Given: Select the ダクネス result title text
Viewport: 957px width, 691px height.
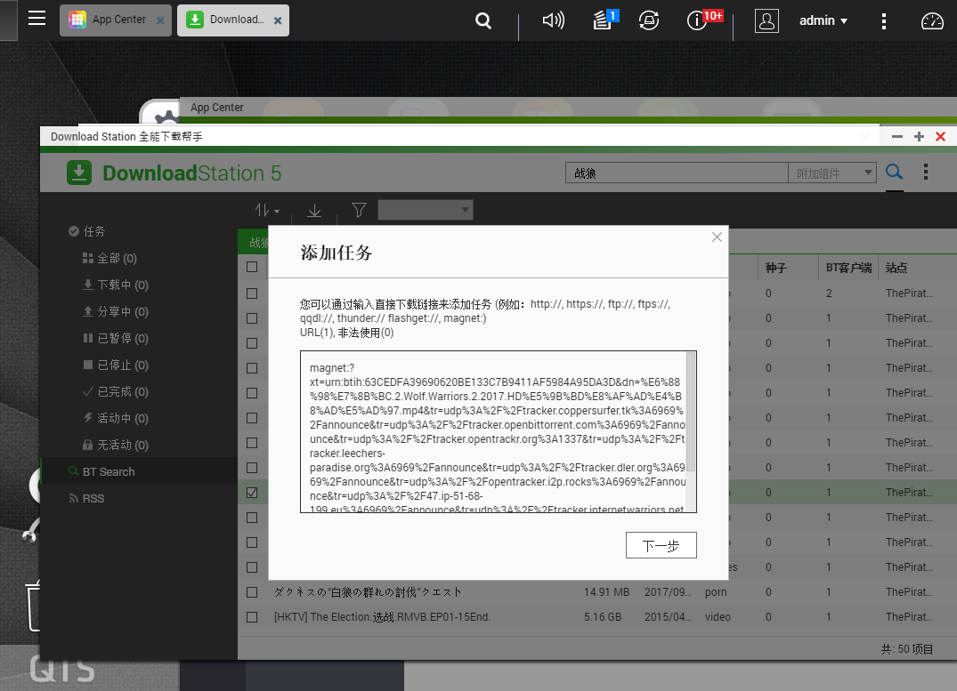Looking at the screenshot, I should coord(368,592).
